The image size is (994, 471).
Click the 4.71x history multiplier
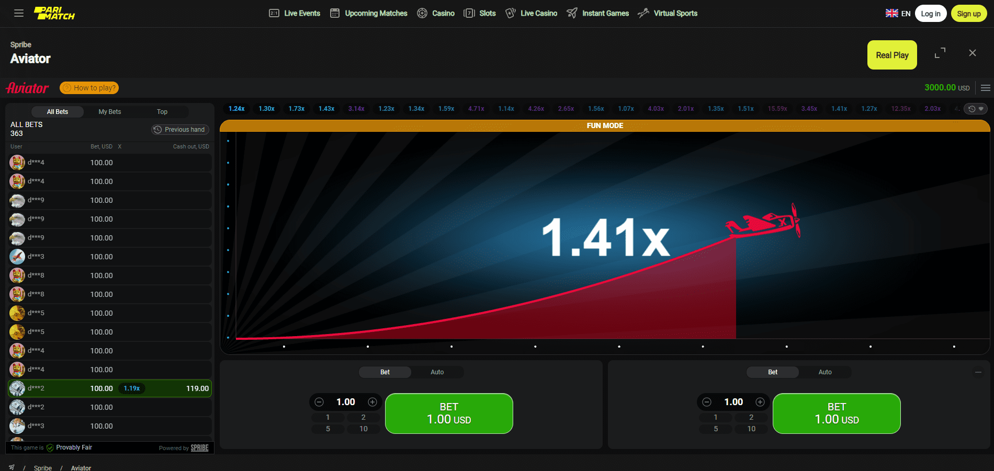[476, 109]
